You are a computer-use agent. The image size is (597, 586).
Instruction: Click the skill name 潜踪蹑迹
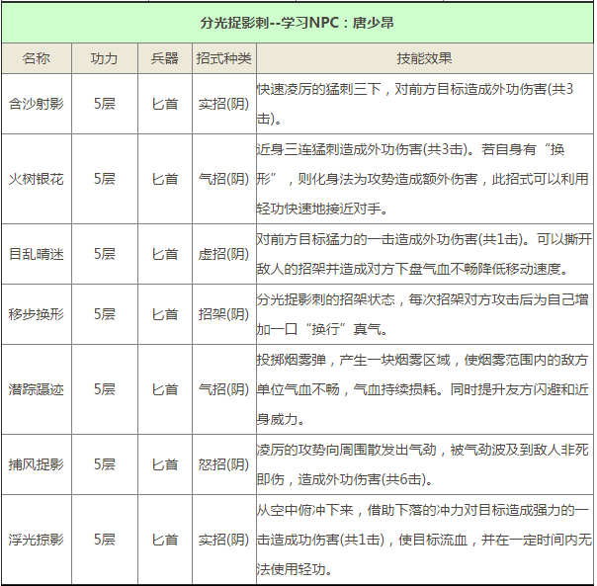36,389
